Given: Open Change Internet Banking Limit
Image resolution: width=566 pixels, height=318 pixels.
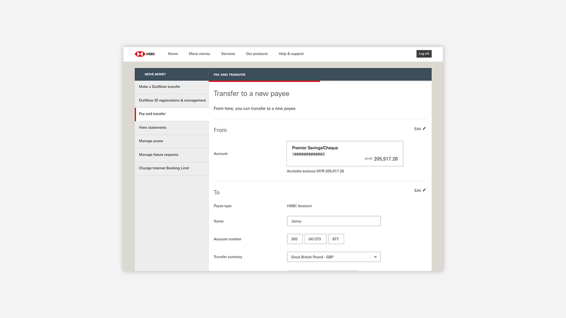Looking at the screenshot, I should point(172,168).
